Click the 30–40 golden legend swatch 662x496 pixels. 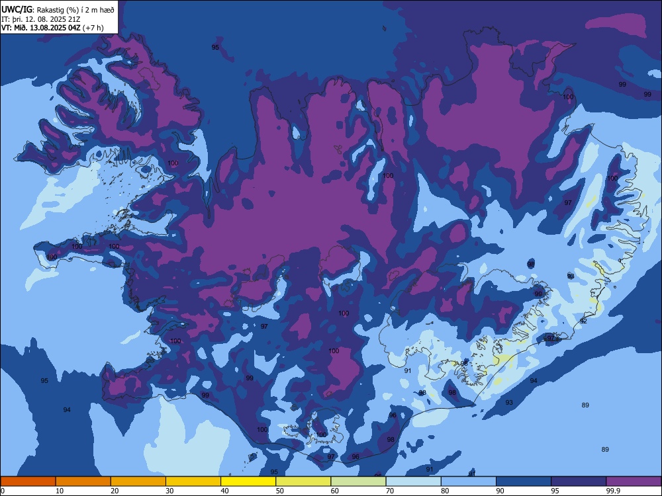point(193,481)
